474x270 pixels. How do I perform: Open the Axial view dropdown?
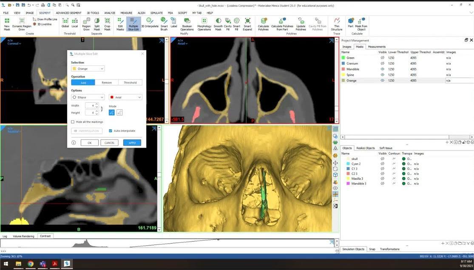pos(125,97)
